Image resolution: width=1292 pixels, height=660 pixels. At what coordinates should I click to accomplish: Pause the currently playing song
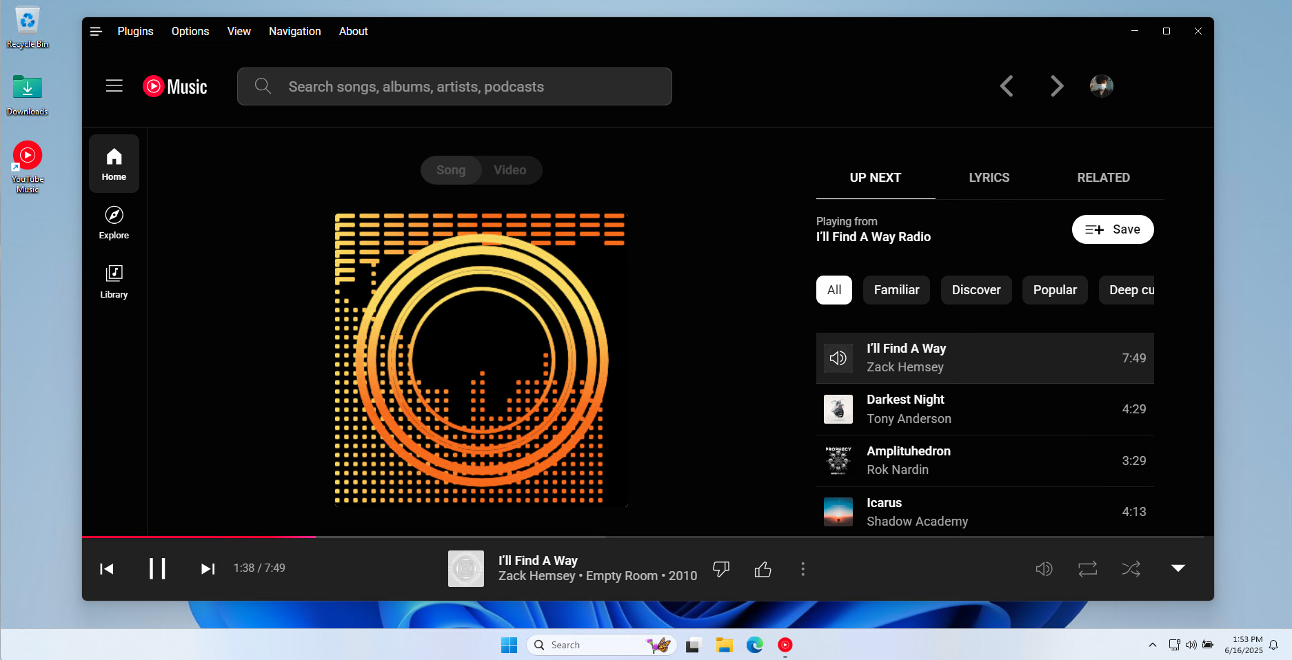click(x=157, y=568)
